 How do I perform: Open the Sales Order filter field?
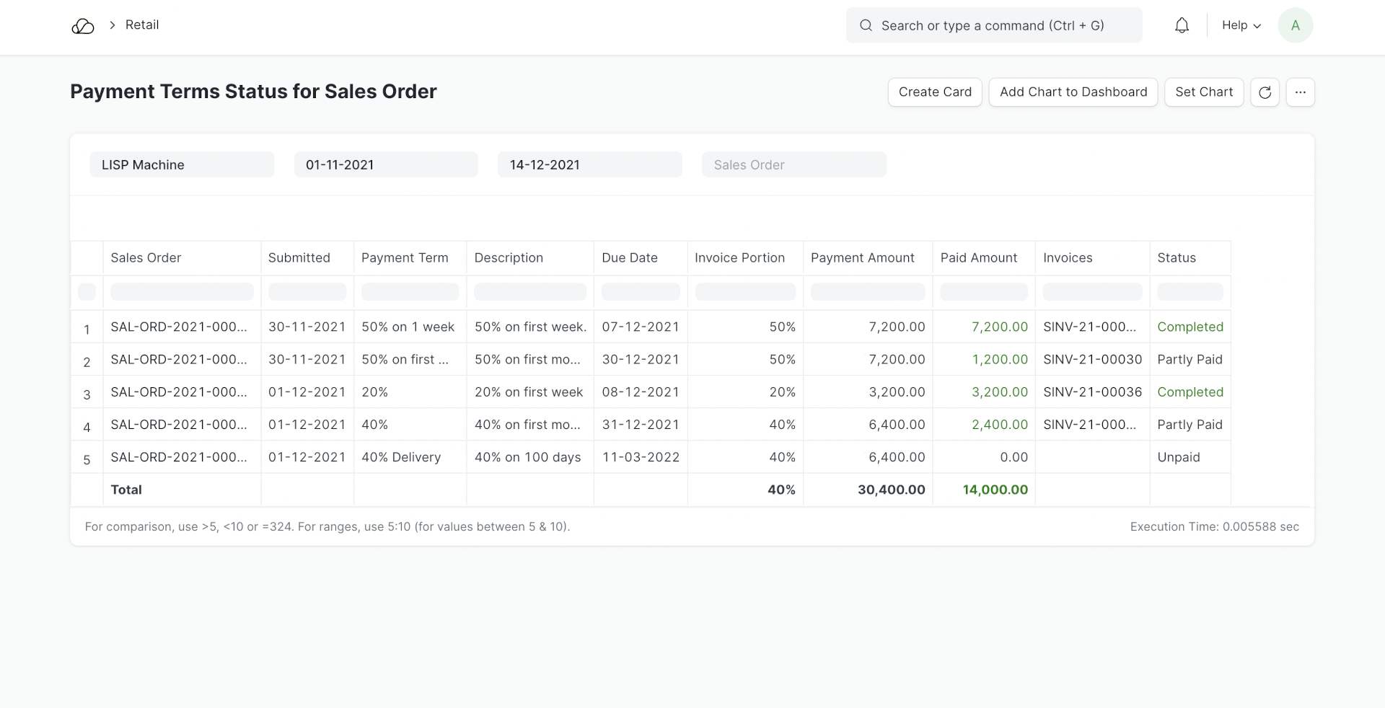793,165
